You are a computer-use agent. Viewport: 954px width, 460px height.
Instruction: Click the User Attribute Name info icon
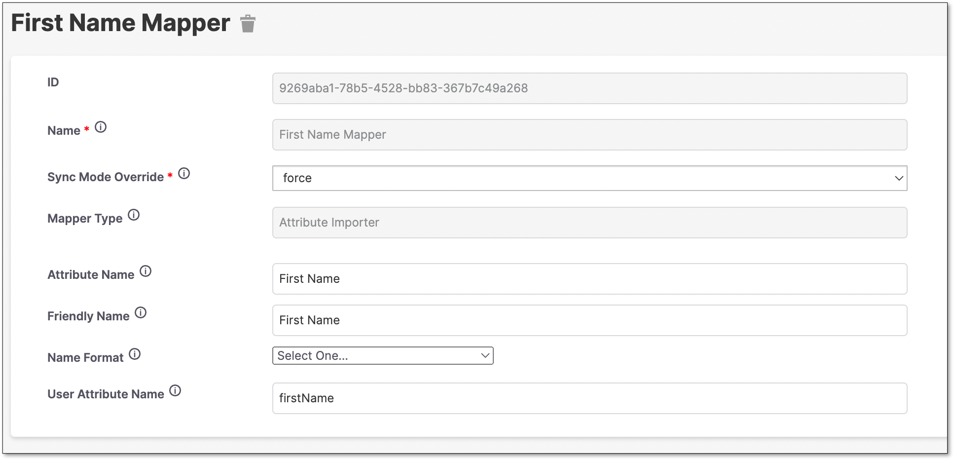pos(175,391)
